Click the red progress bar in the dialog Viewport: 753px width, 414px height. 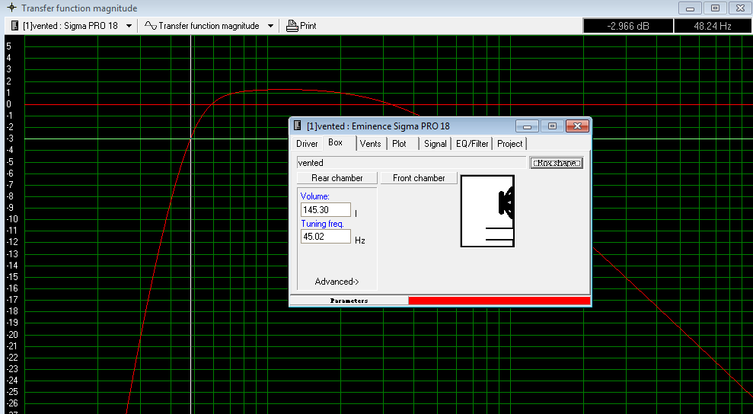coord(499,301)
